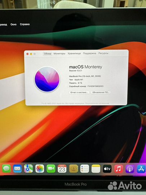The image size is (146, 195).
Task: Launch Reminders from the Dock
Action: (x=85, y=169)
